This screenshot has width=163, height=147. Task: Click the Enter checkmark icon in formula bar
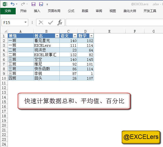50,22
